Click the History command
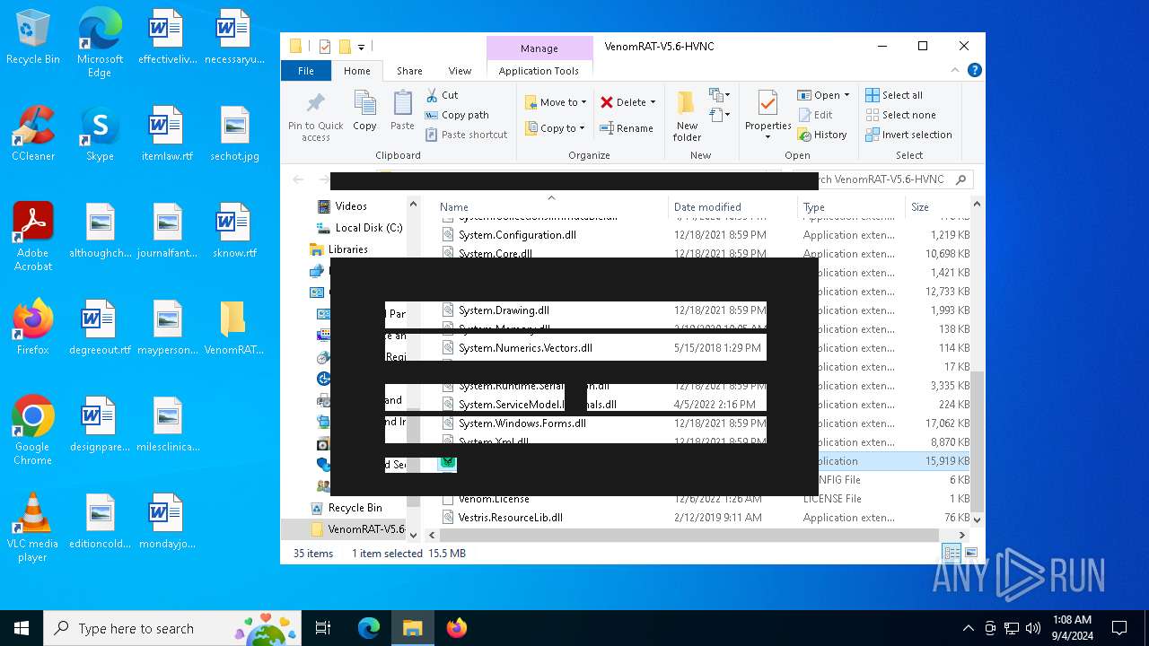The image size is (1149, 646). [822, 135]
